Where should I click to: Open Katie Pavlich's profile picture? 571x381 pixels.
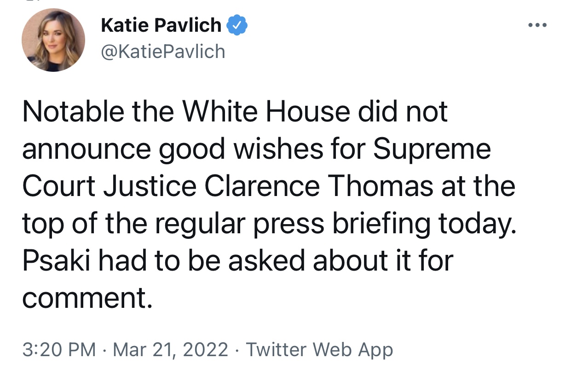point(53,40)
